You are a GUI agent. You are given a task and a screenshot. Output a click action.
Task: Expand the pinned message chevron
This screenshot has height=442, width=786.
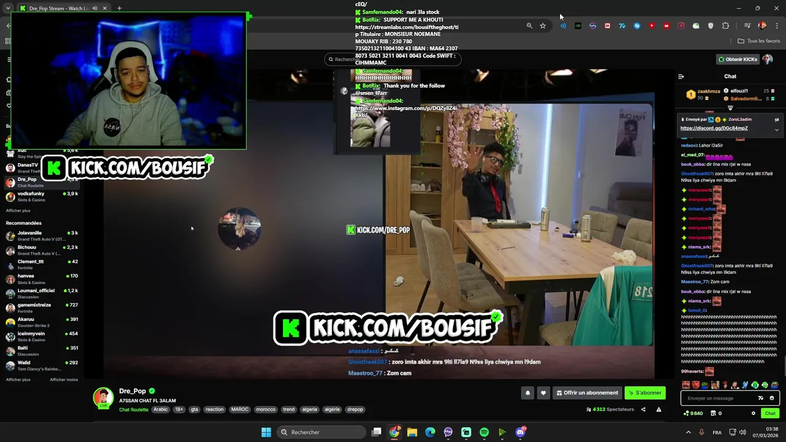pyautogui.click(x=776, y=130)
